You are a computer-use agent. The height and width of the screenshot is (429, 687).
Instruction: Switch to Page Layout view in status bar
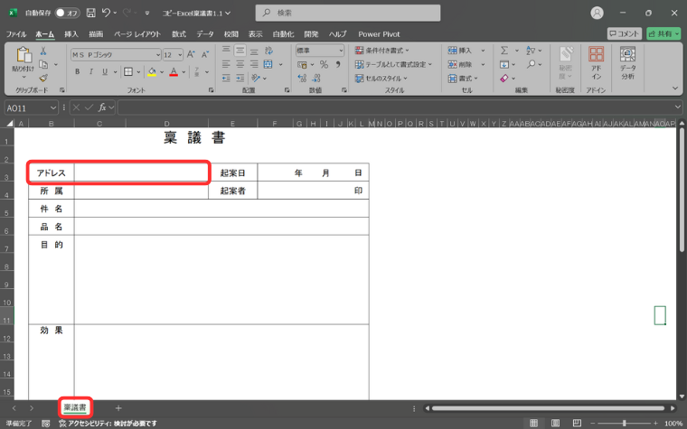[x=554, y=423]
